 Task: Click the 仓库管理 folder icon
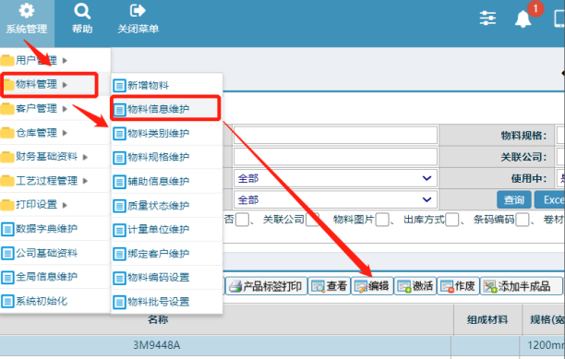(7, 133)
